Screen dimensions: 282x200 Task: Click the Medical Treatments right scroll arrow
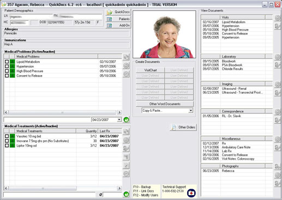pyautogui.click(x=119, y=188)
